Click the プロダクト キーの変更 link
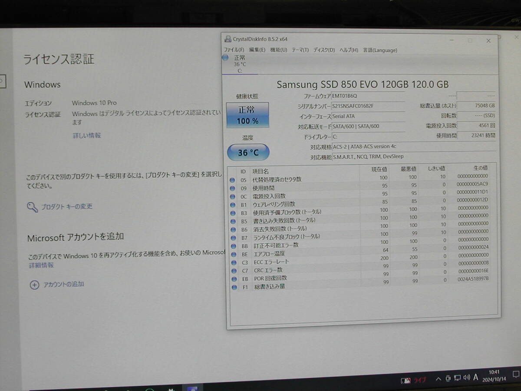This screenshot has width=521, height=391. tap(67, 207)
